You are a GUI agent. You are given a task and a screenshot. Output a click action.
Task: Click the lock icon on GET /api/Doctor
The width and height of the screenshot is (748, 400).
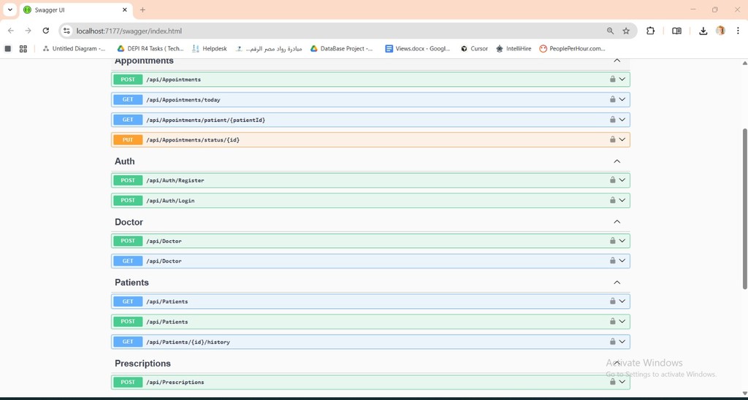pos(612,261)
